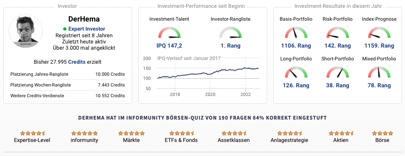Image resolution: width=405 pixels, height=156 pixels.
Task: Click the Märkte star rating
Action: click(132, 133)
